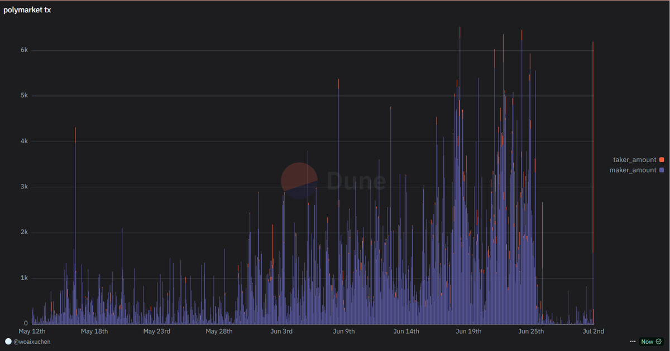Select the spike bar just before Jun 9th

(338, 201)
